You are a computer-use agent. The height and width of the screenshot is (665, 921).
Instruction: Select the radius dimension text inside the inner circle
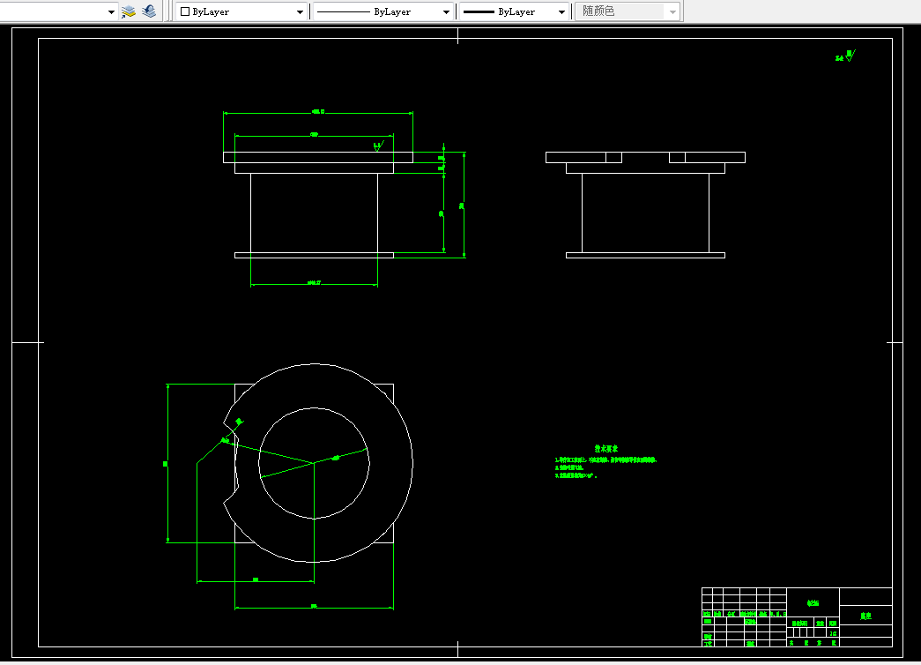[x=336, y=458]
